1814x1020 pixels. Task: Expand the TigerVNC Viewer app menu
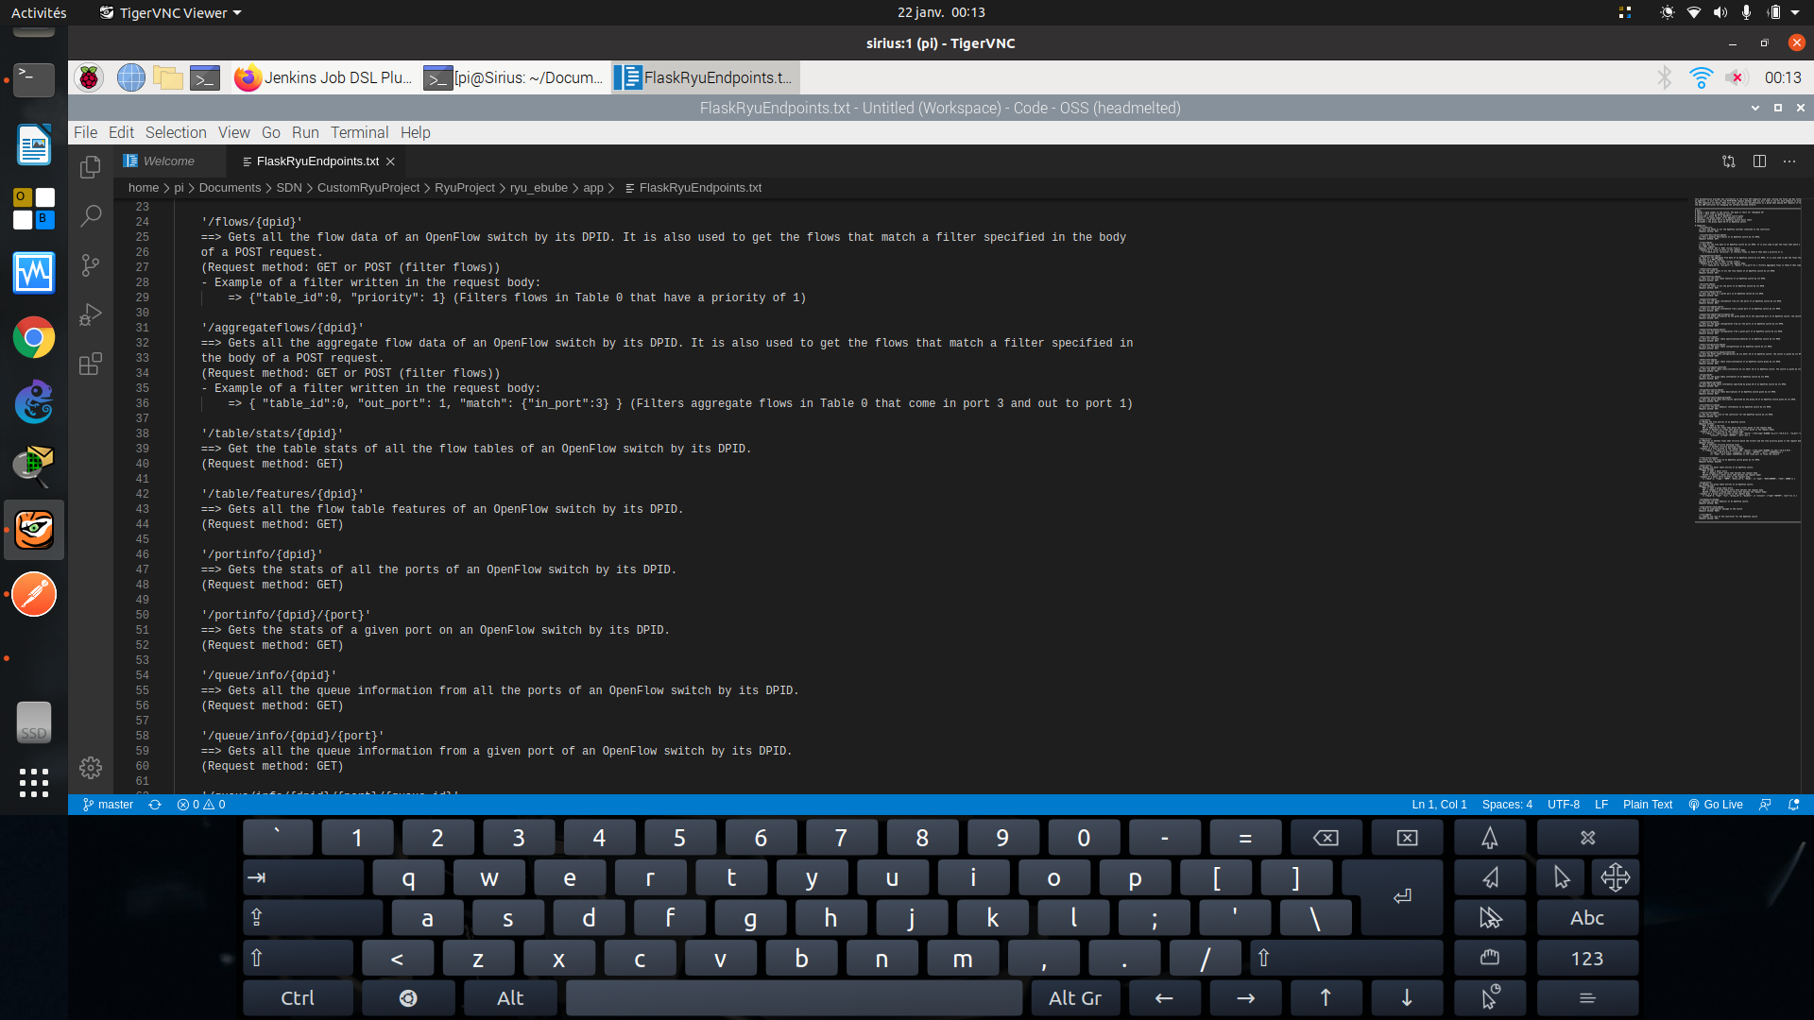[x=171, y=12]
